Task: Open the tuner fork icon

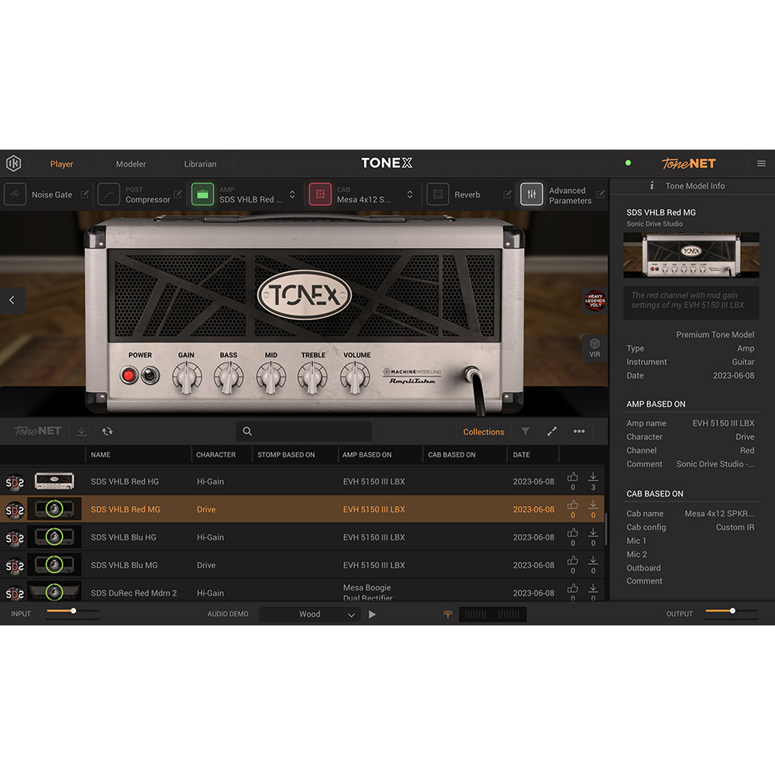Action: click(x=448, y=614)
